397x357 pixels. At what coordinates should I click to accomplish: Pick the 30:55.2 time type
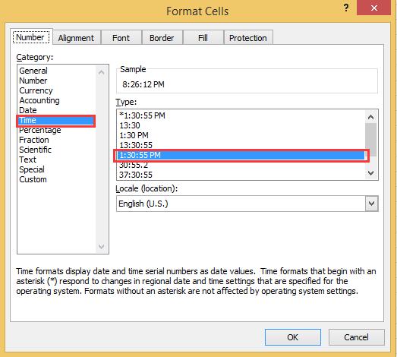(241, 165)
